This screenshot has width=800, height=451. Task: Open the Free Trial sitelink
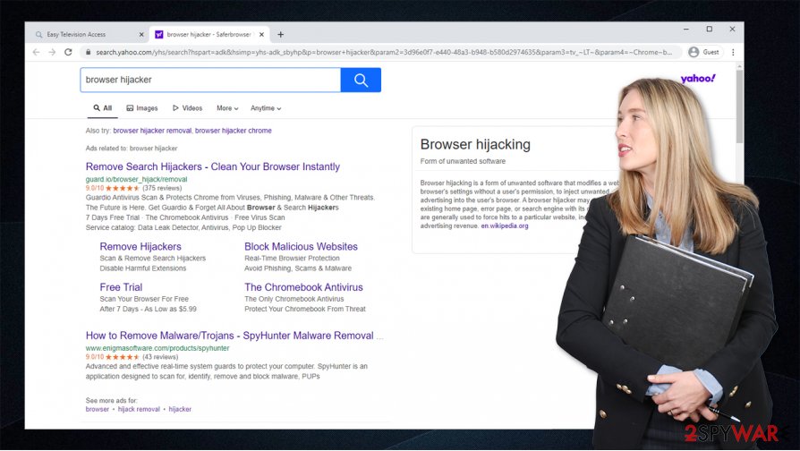pos(121,287)
